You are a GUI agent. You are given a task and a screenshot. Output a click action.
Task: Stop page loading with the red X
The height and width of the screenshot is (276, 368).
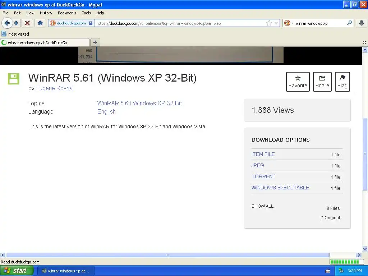[27, 23]
